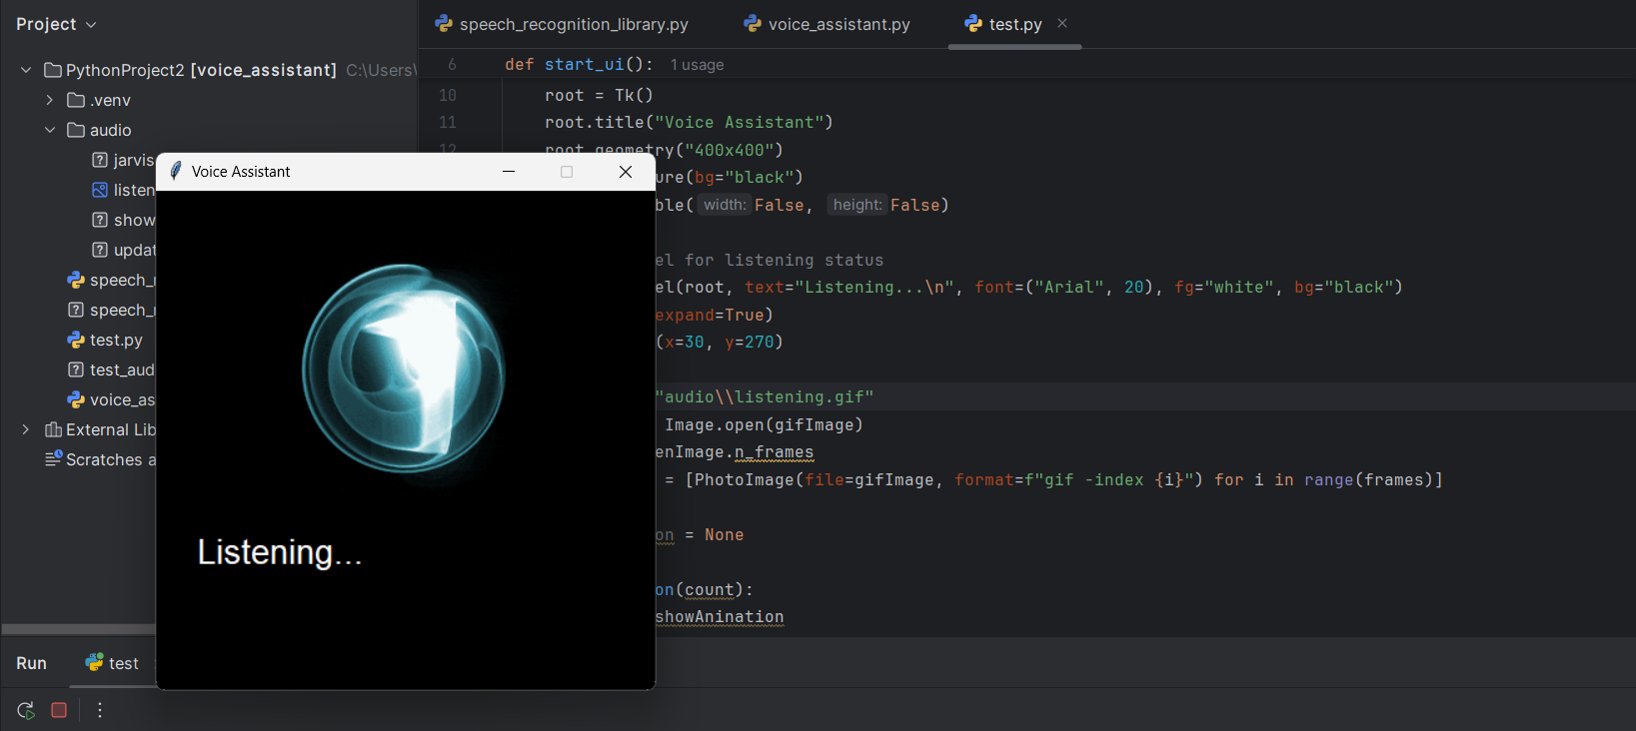
Task: Click the Voice Assistant title bar text
Action: click(241, 172)
